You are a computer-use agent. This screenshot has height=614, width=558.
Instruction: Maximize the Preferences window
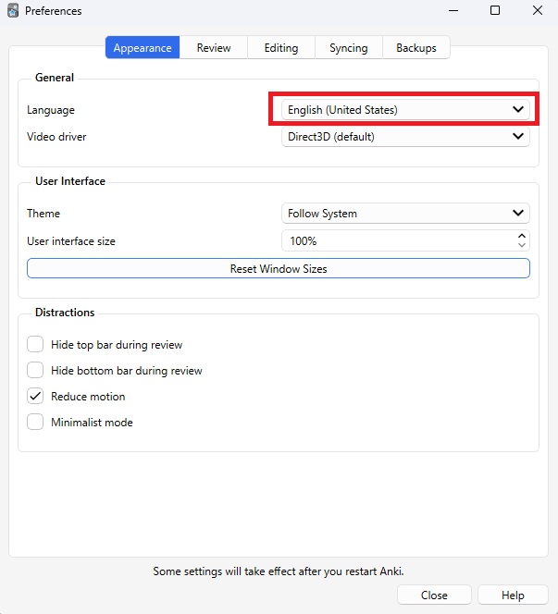495,11
